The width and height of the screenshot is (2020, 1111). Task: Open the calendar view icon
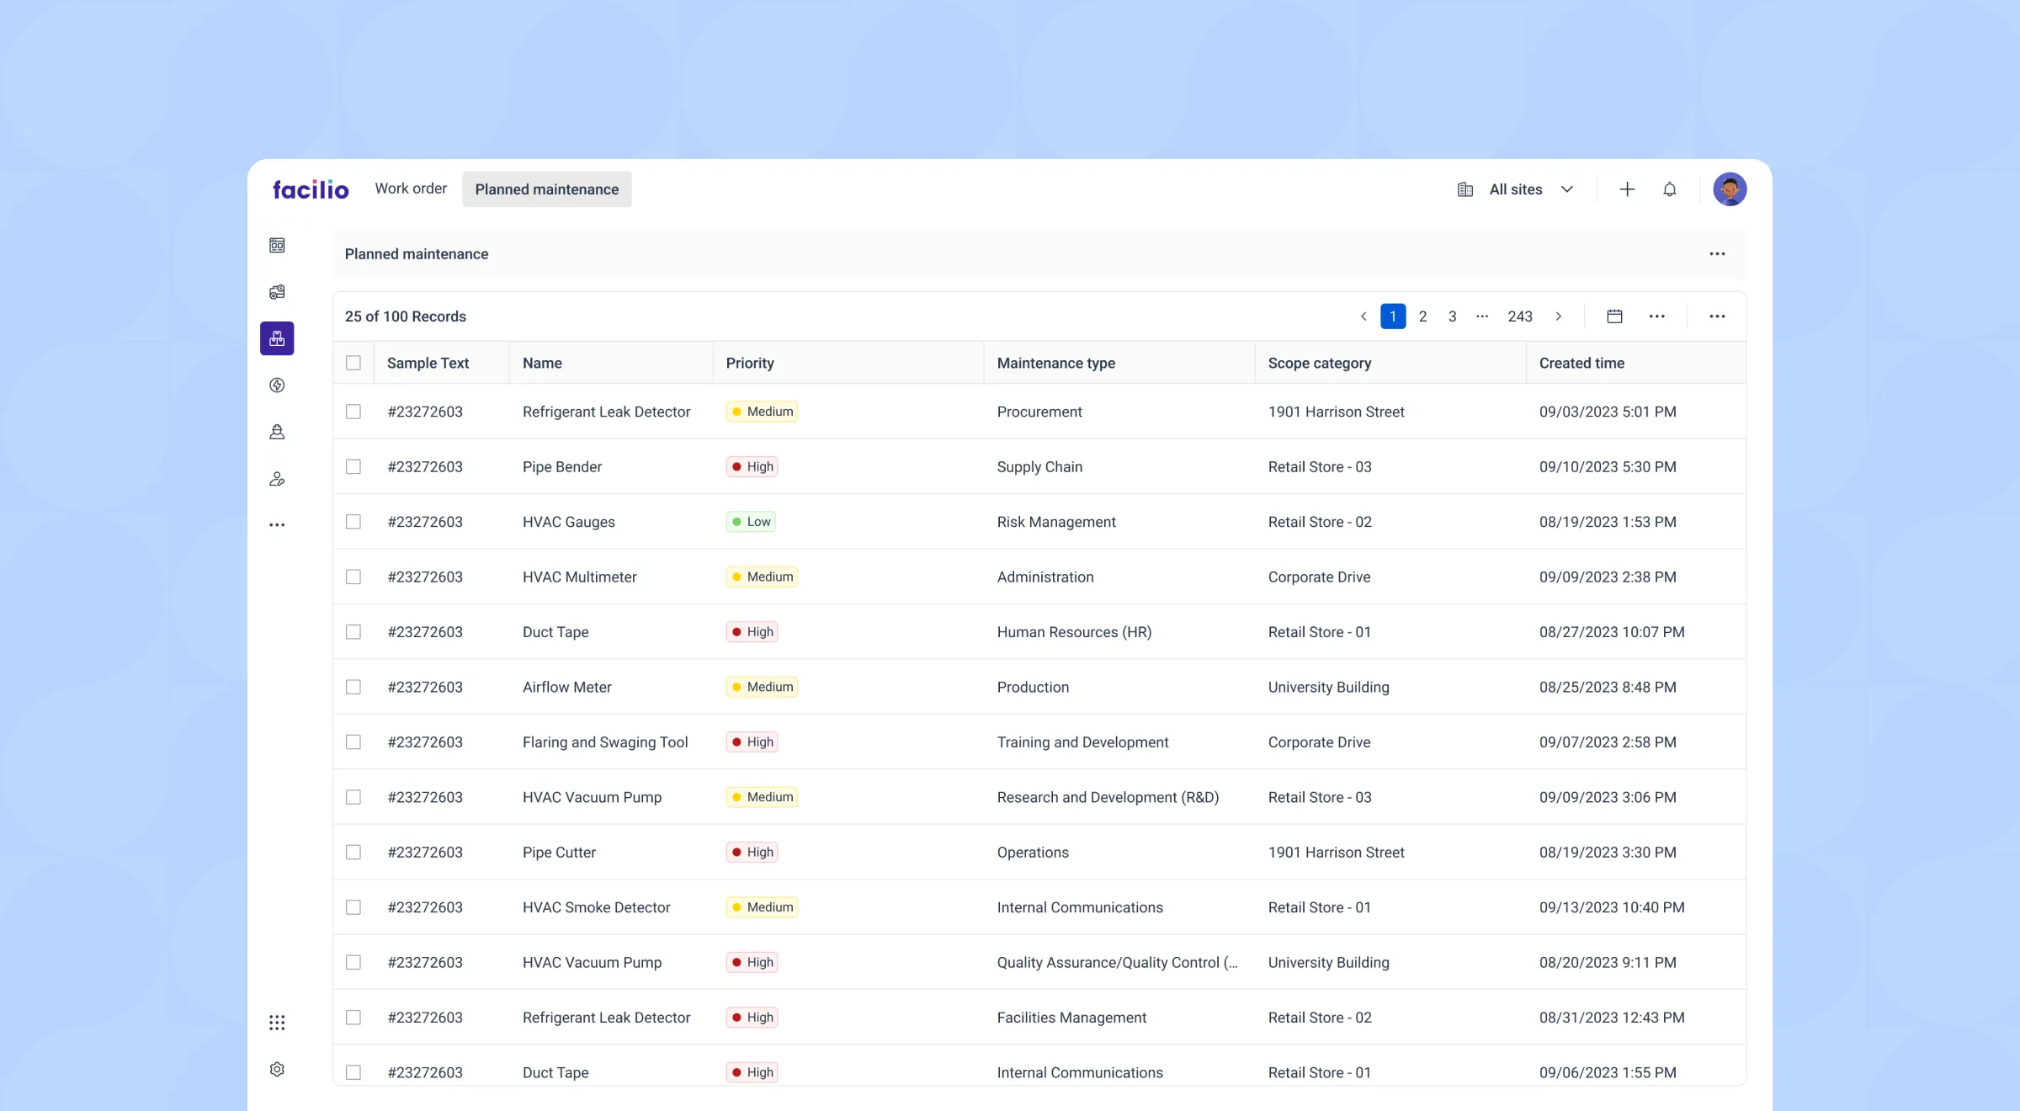tap(1614, 316)
